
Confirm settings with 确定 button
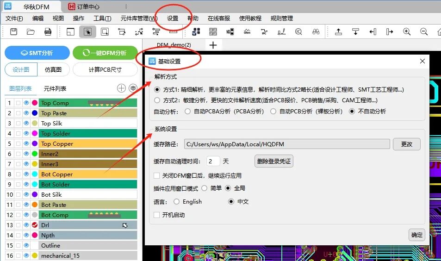tap(416, 235)
